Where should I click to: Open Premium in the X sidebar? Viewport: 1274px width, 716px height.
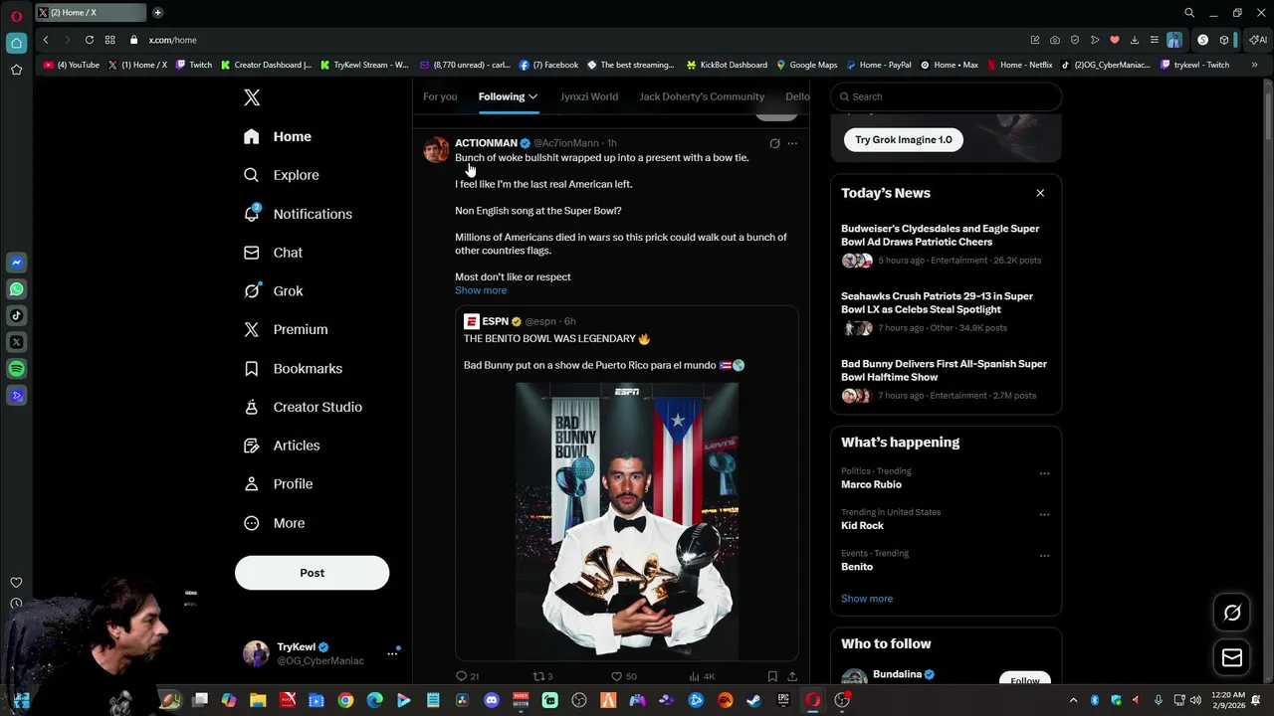[x=286, y=329]
